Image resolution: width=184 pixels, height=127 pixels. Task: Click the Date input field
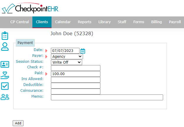[x=65, y=51]
